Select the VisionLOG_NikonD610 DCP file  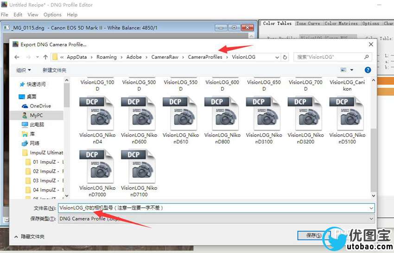(x=181, y=121)
